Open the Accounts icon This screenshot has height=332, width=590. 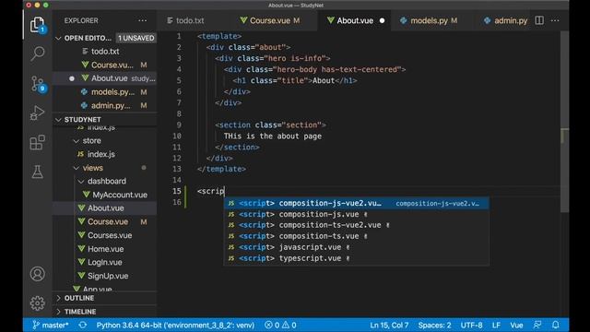(x=37, y=274)
